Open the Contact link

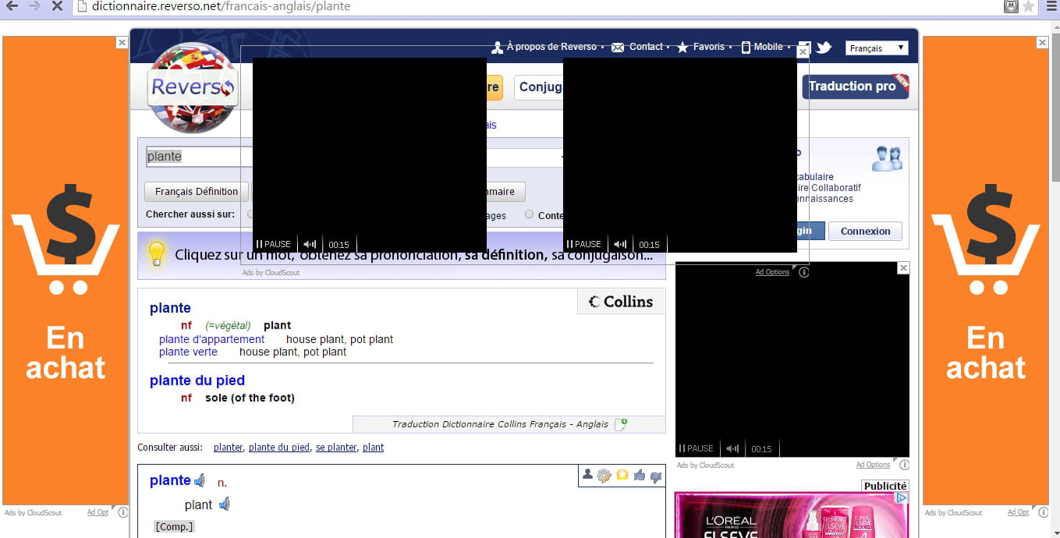646,47
